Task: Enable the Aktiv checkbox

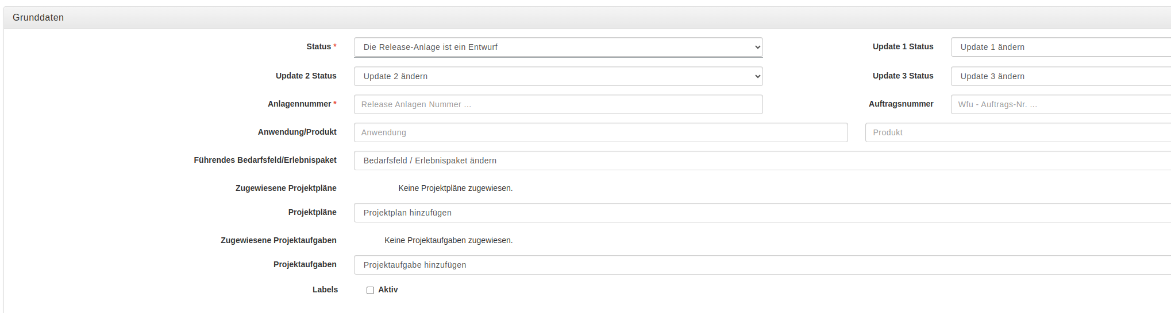Action: coord(370,291)
